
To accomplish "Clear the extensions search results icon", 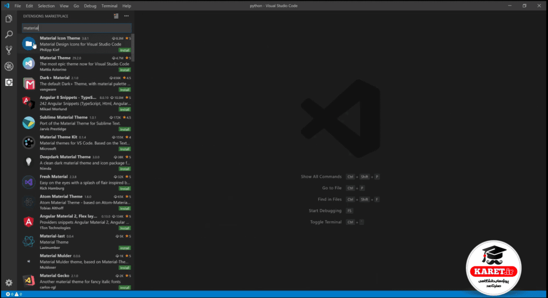I will click(x=116, y=16).
